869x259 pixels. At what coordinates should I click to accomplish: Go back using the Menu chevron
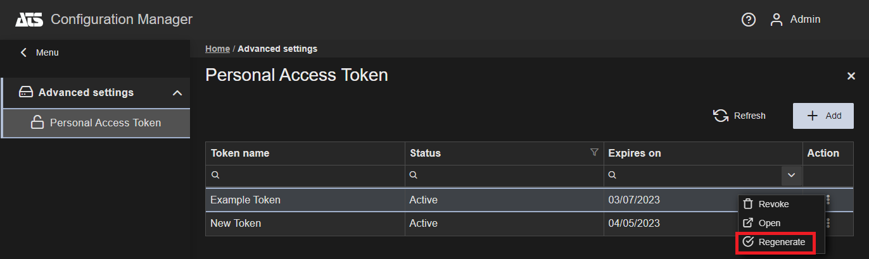tap(24, 52)
